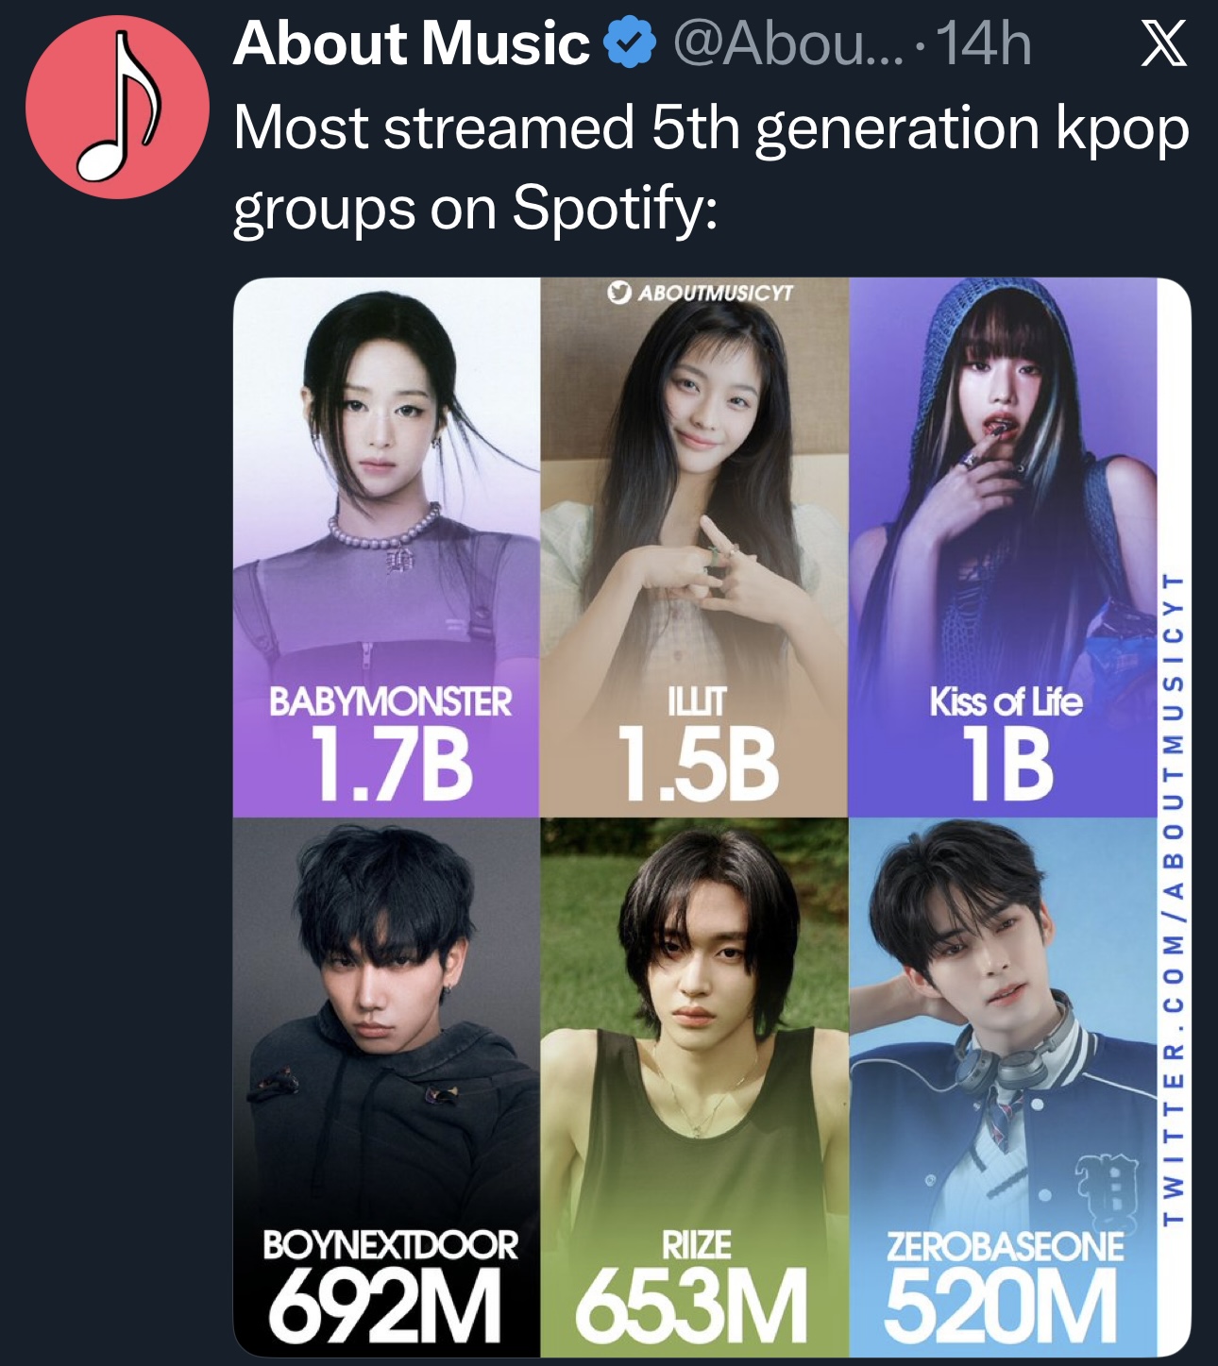Open the ILLIT 1.5B photo panel

[x=694, y=548]
